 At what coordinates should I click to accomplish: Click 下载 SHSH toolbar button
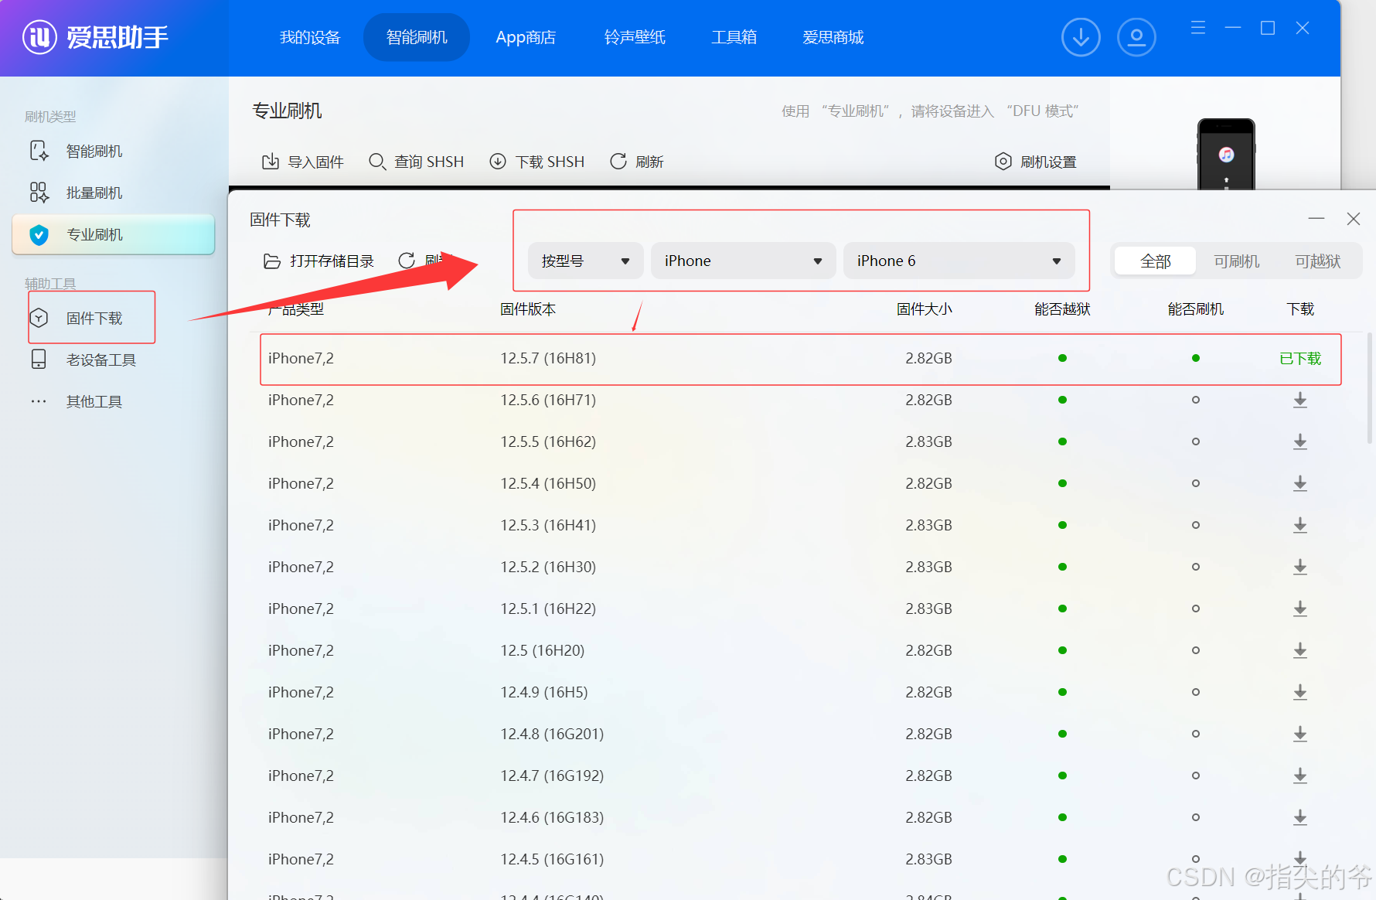tap(536, 162)
